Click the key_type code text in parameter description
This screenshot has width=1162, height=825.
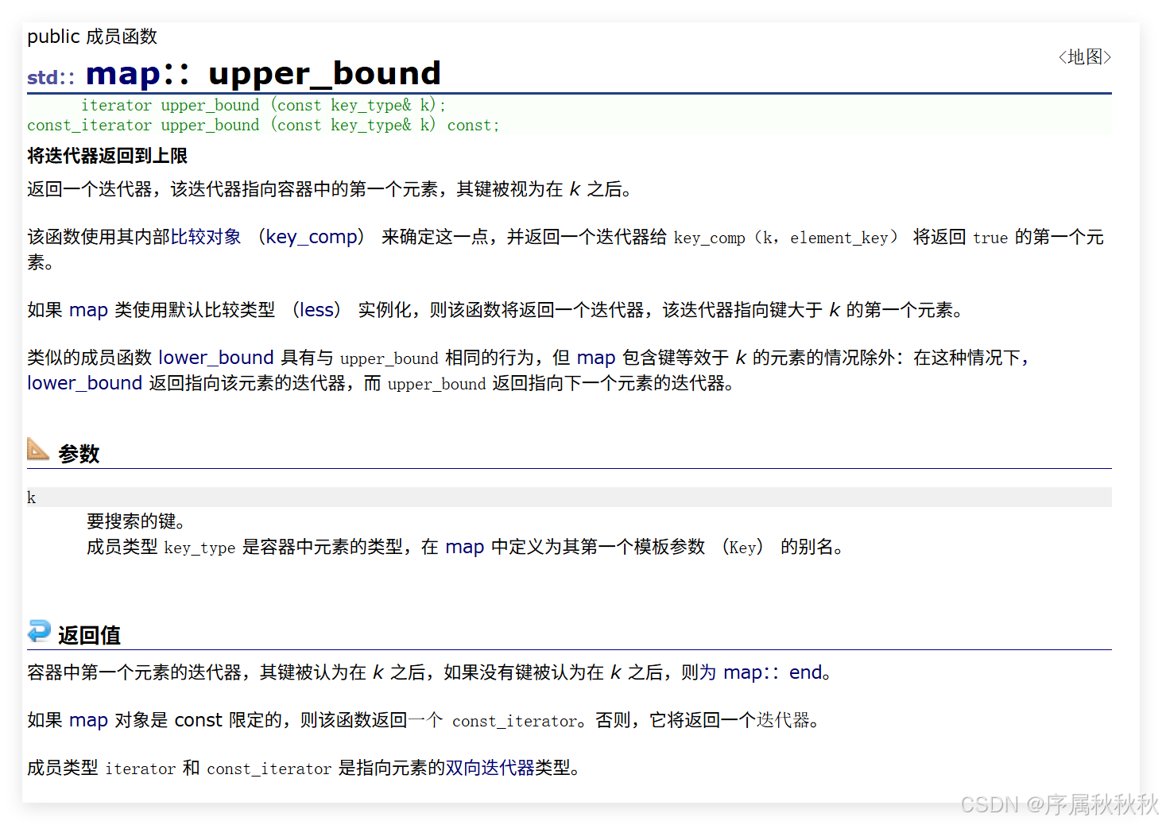pos(199,547)
